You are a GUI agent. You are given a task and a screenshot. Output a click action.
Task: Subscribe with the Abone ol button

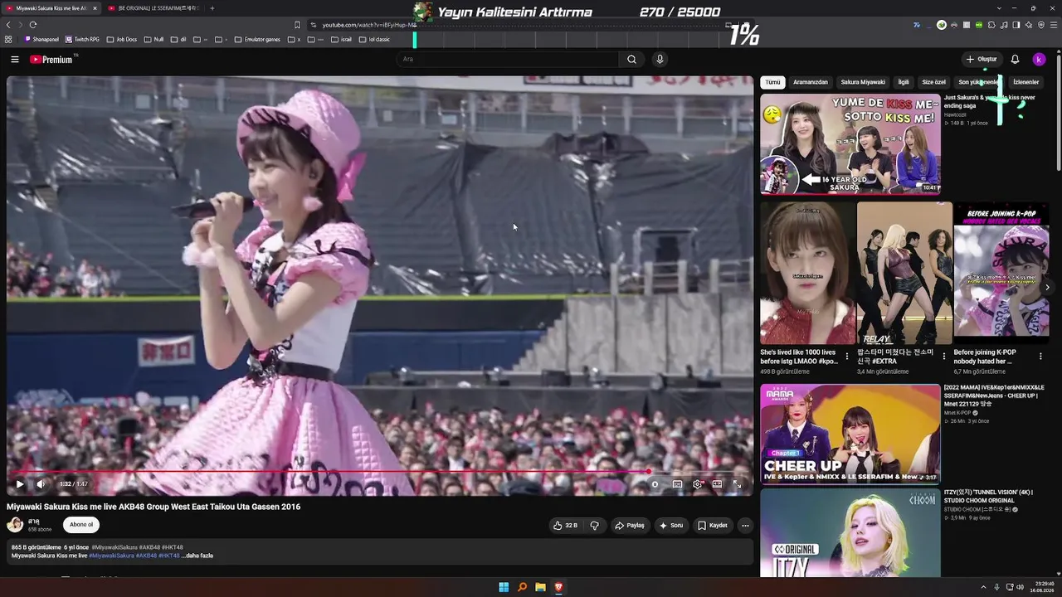coord(81,524)
